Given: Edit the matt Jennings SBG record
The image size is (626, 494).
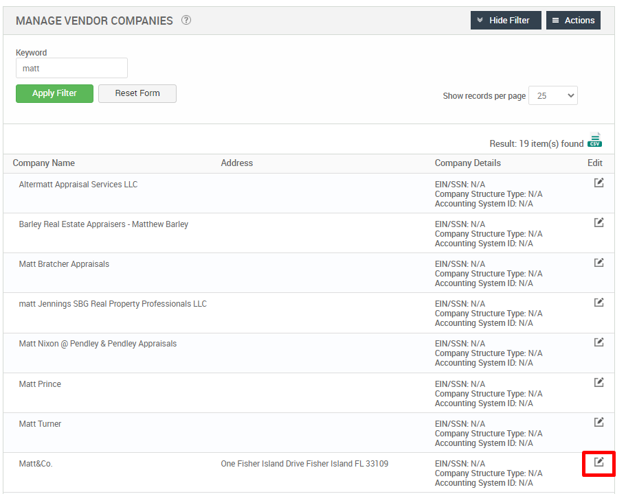Looking at the screenshot, I should 599,303.
